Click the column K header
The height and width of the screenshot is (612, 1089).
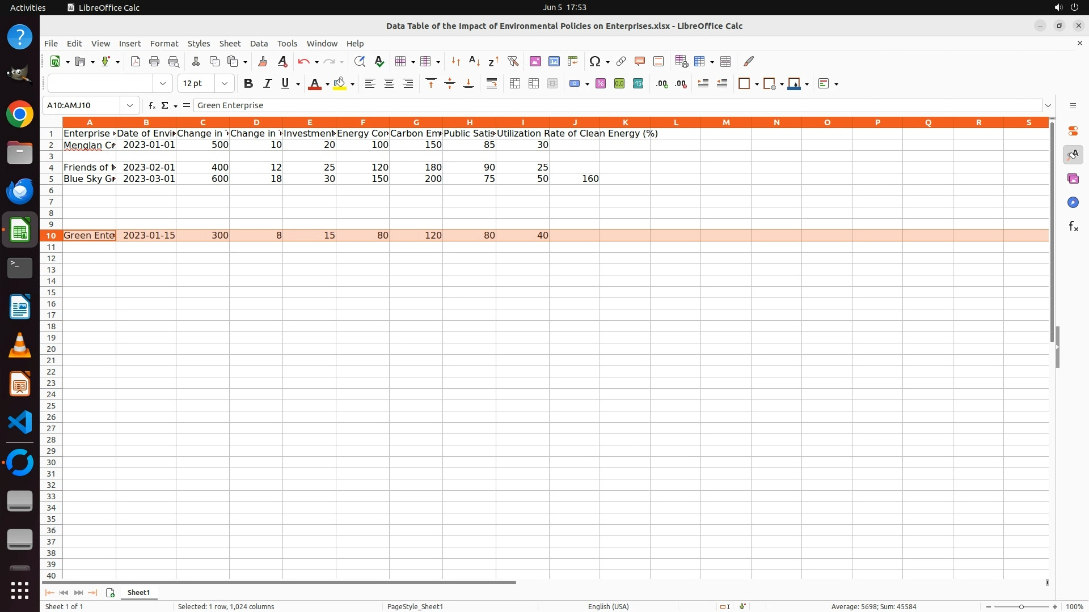click(625, 122)
